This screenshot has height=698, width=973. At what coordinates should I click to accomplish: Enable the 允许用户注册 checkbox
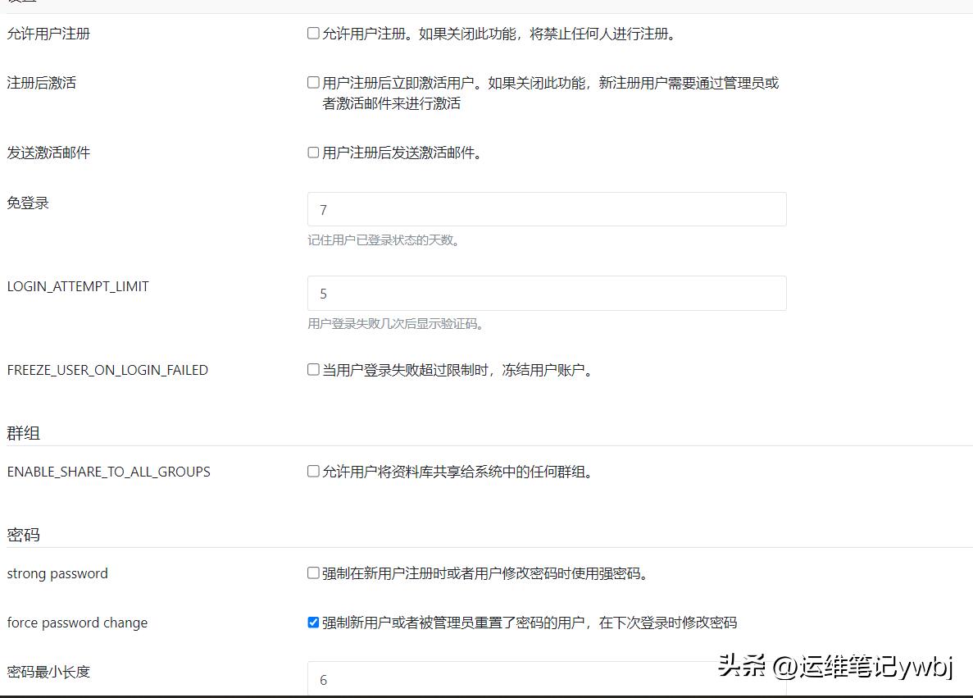pyautogui.click(x=312, y=32)
